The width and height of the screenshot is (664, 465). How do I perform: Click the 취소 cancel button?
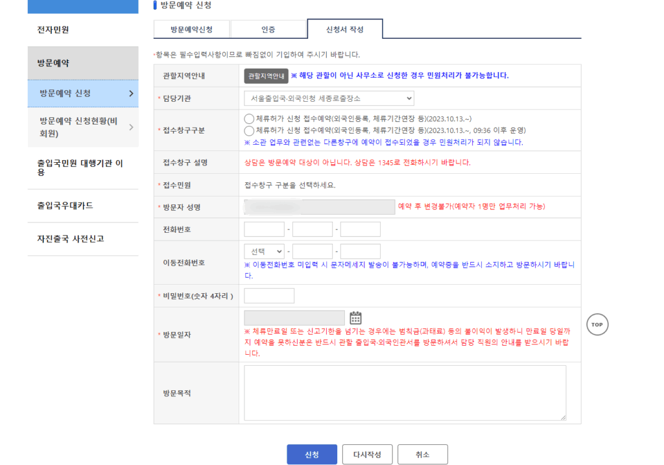[422, 455]
